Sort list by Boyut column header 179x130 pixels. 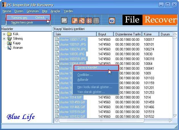click(x=105, y=34)
